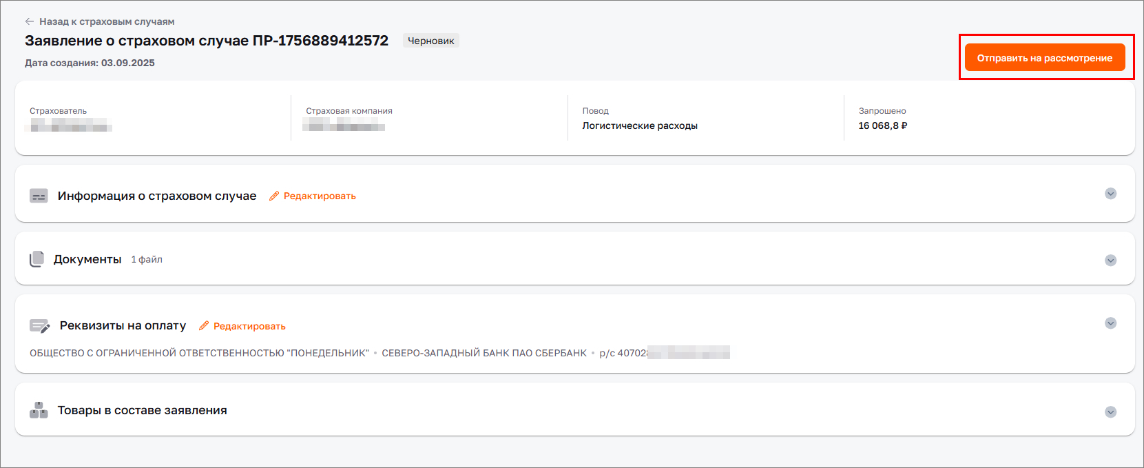
Task: Click the 'Запрошено' label
Action: (882, 111)
